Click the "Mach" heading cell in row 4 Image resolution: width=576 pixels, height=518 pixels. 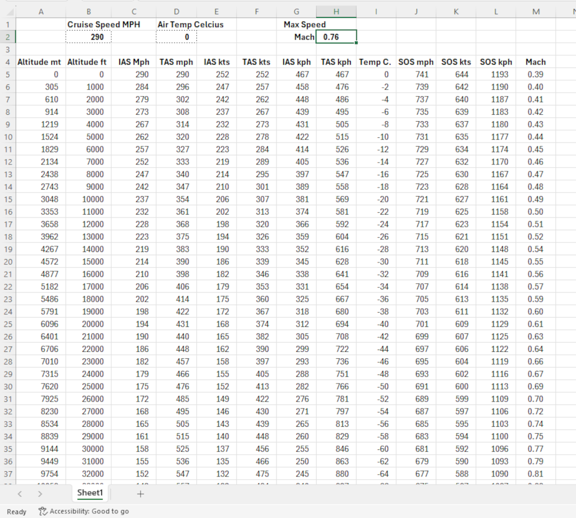536,62
